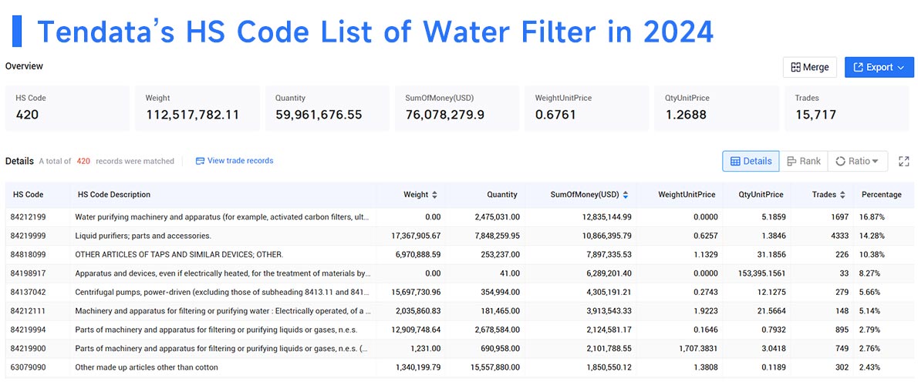Viewport: 918px width, 385px height.
Task: Select HS code 84212199 row
Action: pos(460,216)
